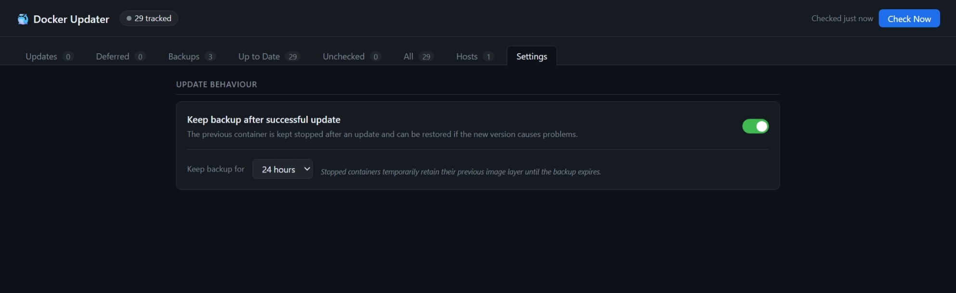956x293 pixels.
Task: Select the Settings tab
Action: click(x=532, y=56)
